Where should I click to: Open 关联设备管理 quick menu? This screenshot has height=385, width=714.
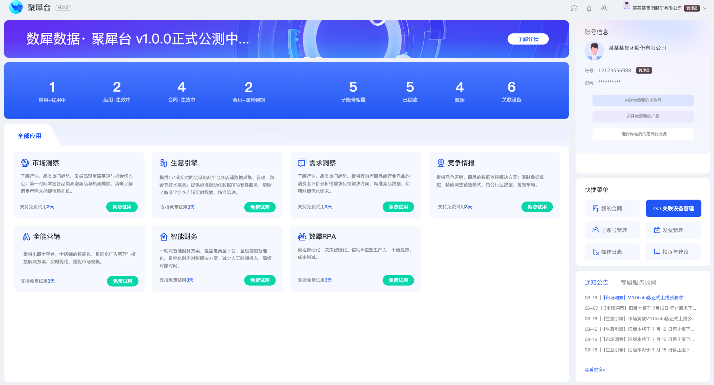point(673,208)
